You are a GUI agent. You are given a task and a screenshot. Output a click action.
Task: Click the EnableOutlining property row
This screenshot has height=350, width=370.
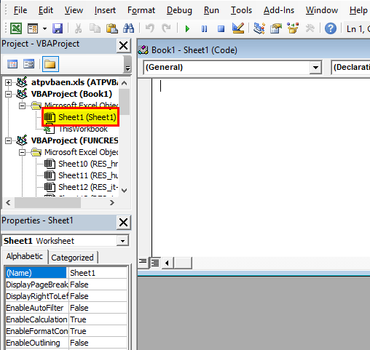(x=66, y=343)
